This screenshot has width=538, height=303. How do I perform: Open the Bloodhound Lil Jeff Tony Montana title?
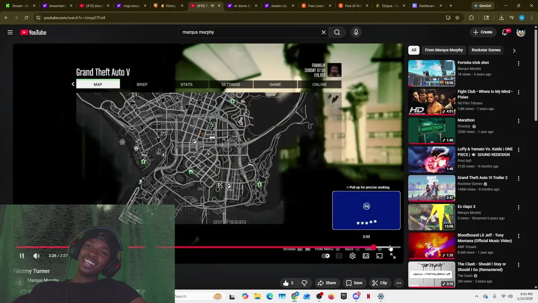pyautogui.click(x=485, y=238)
